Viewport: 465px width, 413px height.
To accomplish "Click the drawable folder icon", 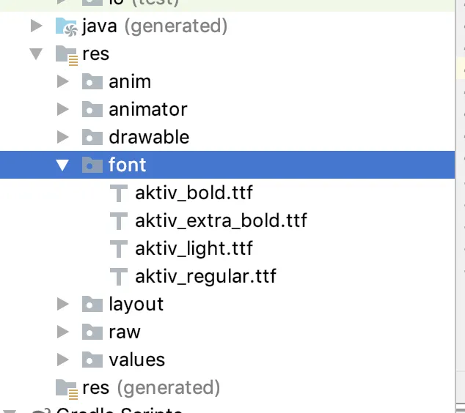I will click(x=92, y=138).
